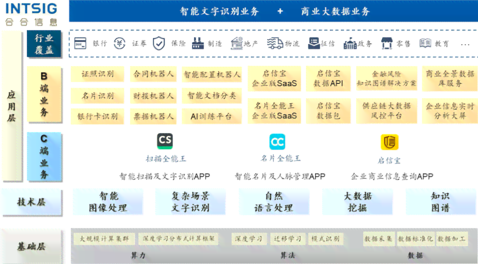Screen dimensions: 478x264
Task: Select the C端业务 label block
Action: 44,157
